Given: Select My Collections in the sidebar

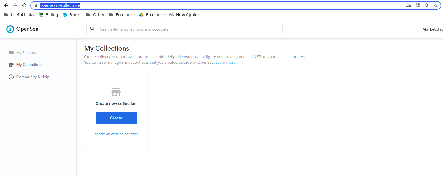Looking at the screenshot, I should (29, 65).
